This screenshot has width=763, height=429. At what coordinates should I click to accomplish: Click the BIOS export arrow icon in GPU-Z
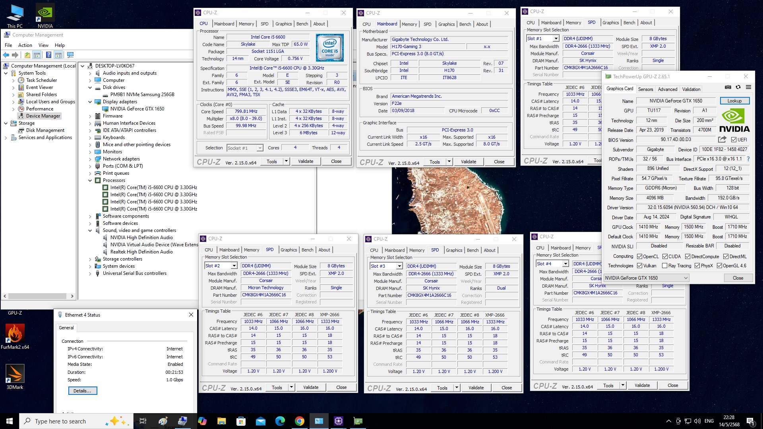coord(722,139)
